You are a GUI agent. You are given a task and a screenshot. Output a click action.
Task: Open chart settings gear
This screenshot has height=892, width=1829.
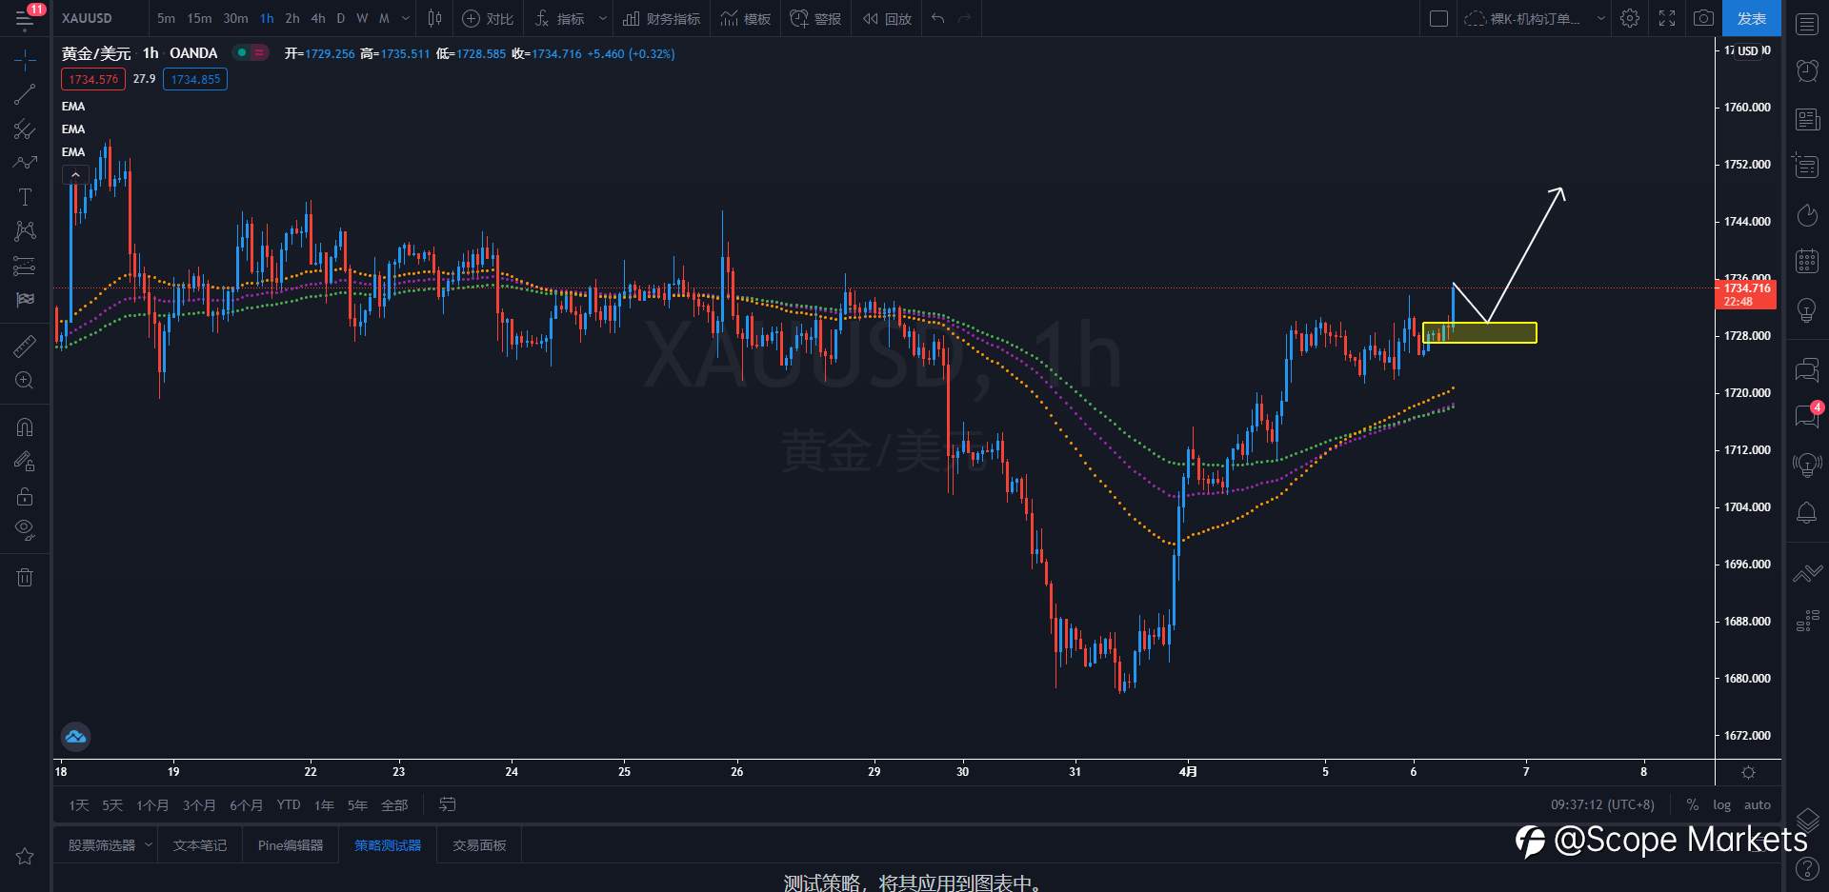pos(1630,18)
